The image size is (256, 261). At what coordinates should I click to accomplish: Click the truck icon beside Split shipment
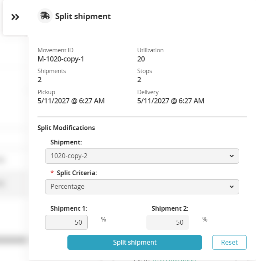tap(45, 16)
